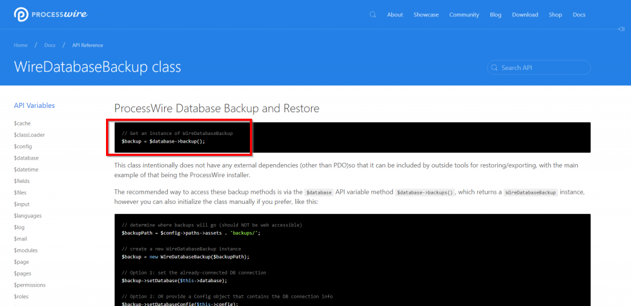
Task: Go to the Showcase page
Action: (426, 15)
